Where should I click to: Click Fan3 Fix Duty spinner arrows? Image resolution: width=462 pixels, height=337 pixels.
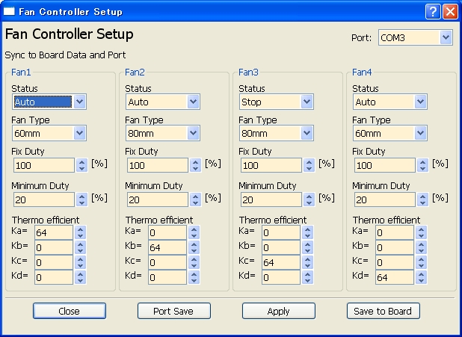309,165
